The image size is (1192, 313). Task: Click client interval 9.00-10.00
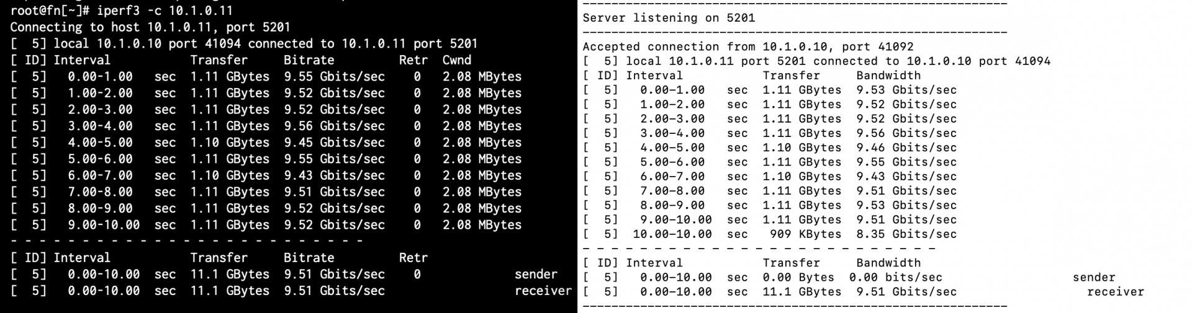click(x=104, y=224)
